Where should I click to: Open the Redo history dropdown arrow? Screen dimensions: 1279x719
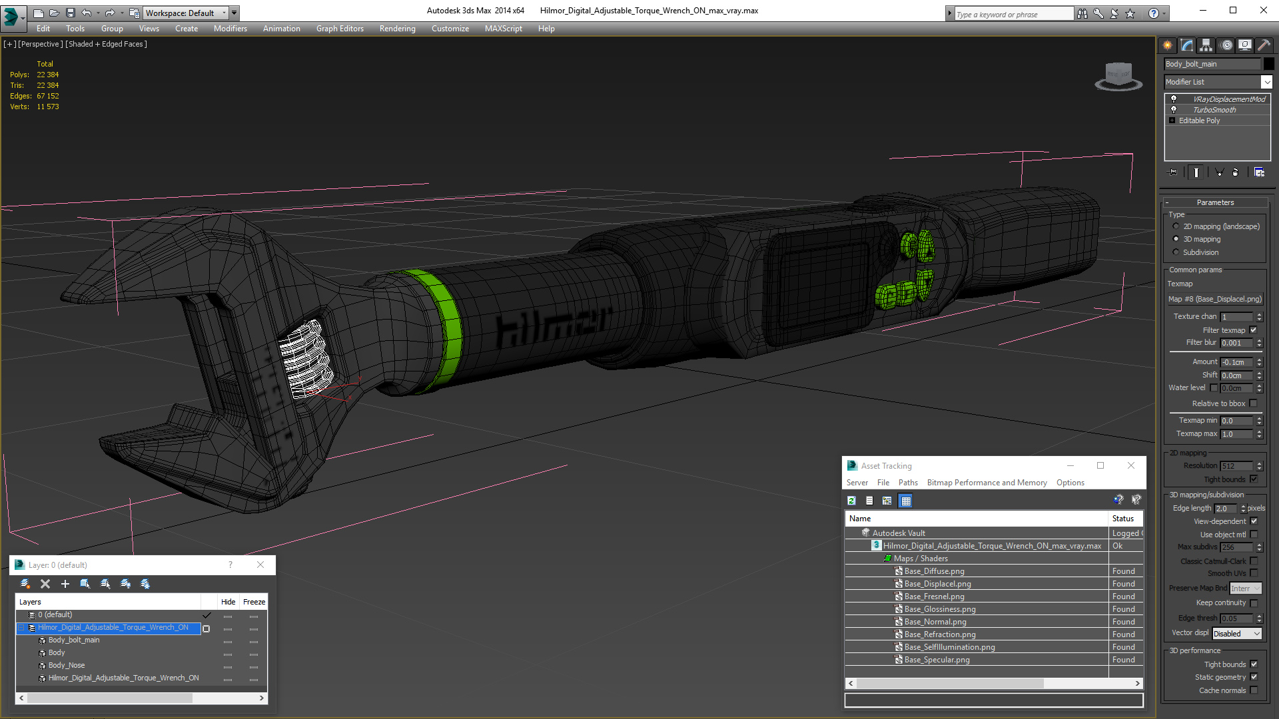pos(121,13)
